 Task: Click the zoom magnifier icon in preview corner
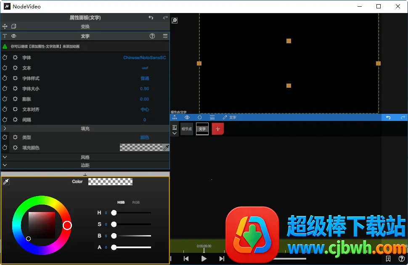175,21
